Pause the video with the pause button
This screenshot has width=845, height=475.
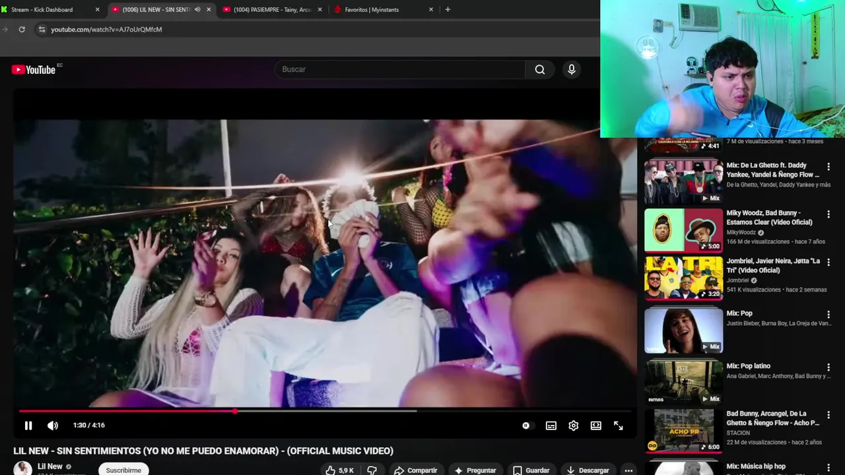click(x=28, y=426)
